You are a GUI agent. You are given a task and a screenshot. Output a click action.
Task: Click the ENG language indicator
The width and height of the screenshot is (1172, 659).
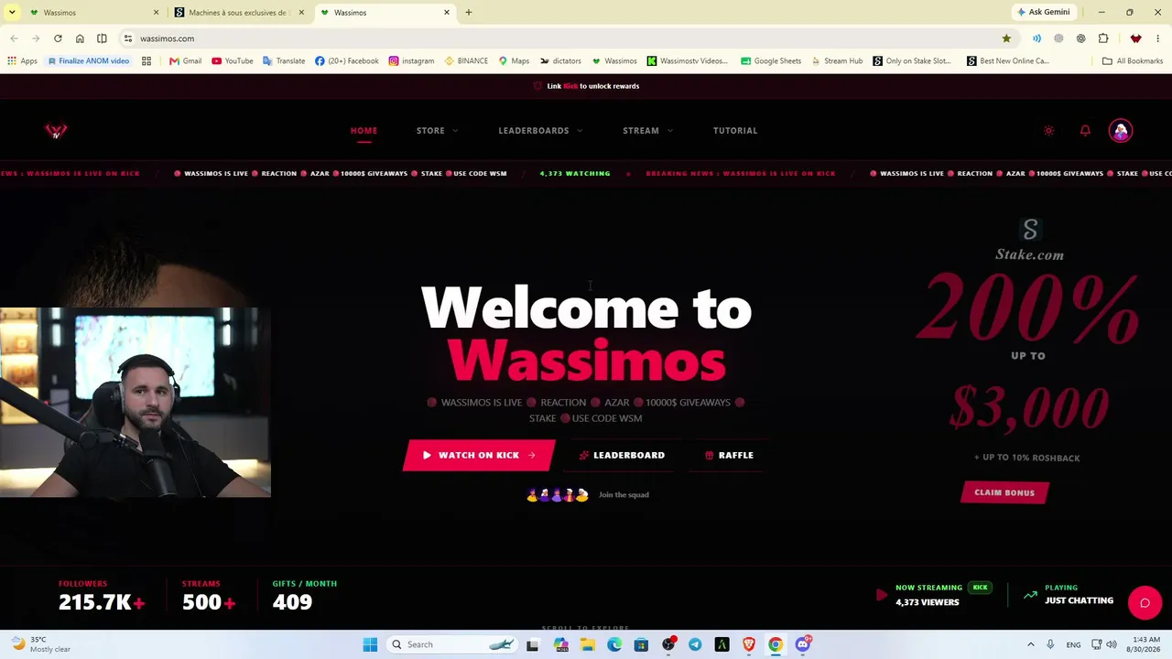click(x=1073, y=644)
